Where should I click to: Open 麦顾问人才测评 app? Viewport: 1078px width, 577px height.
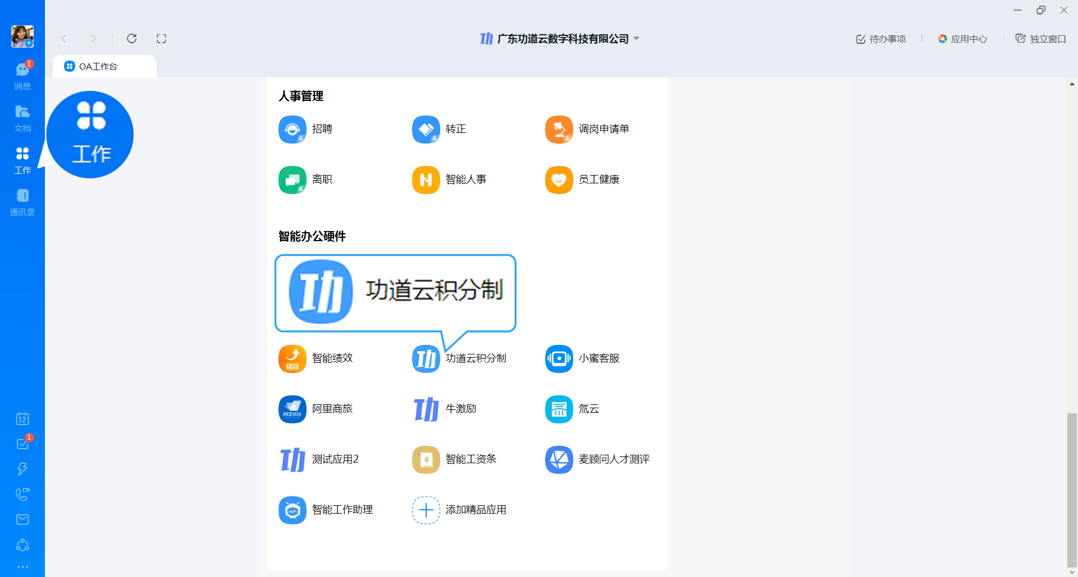[559, 460]
